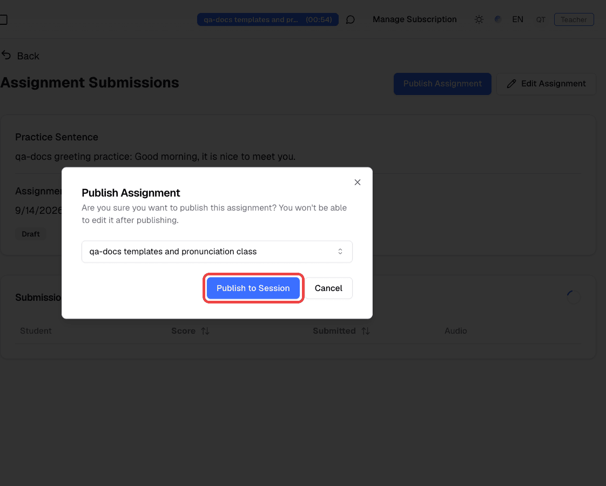The height and width of the screenshot is (486, 606).
Task: Click the loading spinner in Submissions panel
Action: 573,297
